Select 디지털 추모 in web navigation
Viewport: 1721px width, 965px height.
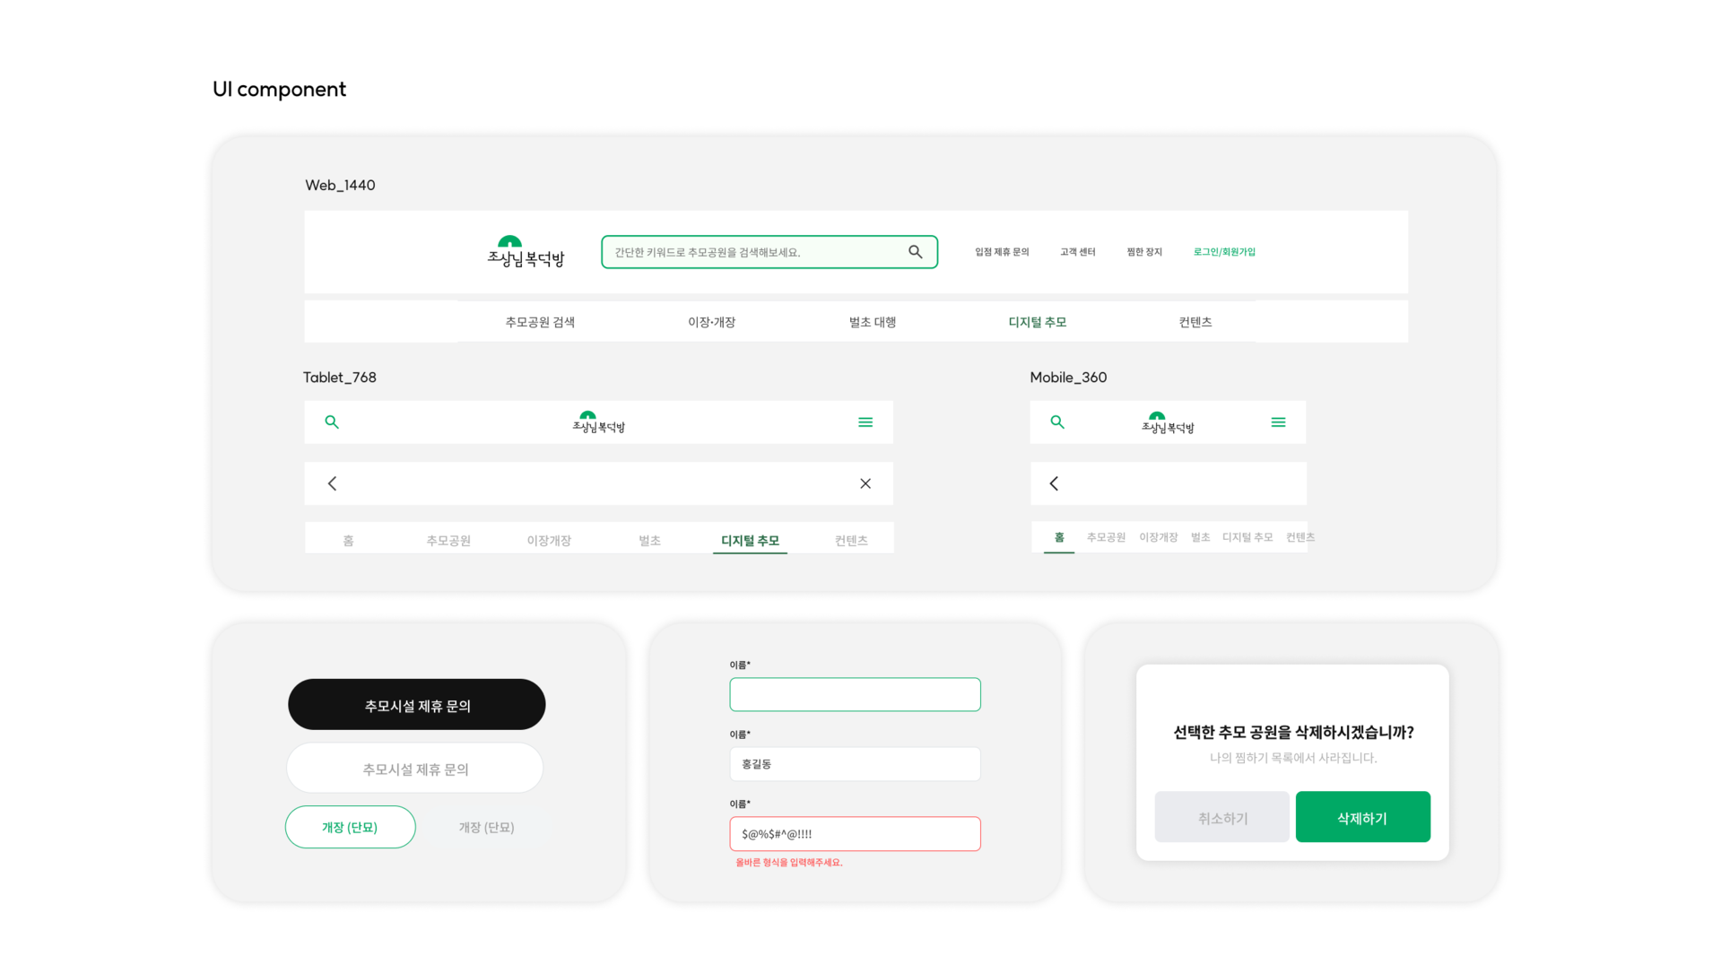point(1037,322)
